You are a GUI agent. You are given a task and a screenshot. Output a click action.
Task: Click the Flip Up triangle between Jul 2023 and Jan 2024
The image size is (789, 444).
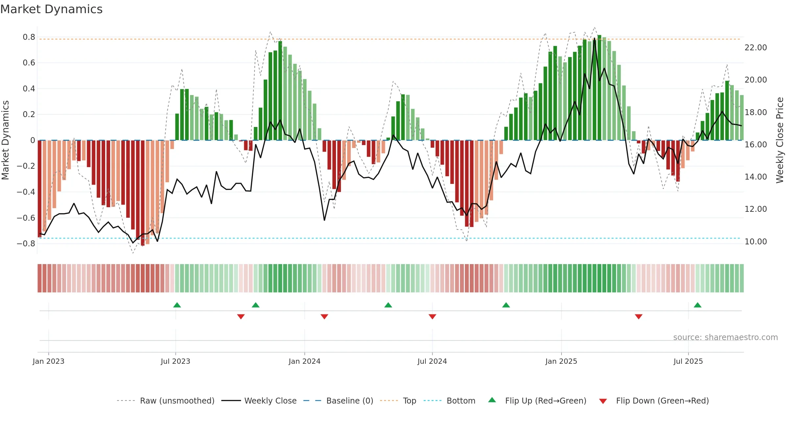[256, 305]
